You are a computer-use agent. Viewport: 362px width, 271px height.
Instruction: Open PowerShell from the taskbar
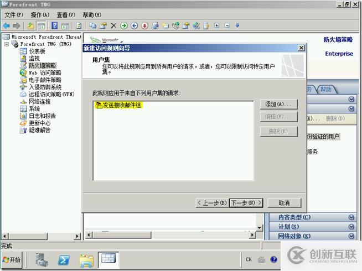point(64,260)
